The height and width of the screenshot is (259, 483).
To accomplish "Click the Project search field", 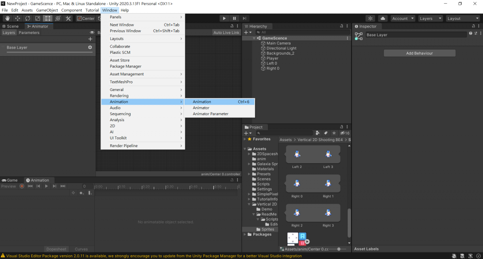I will (x=284, y=133).
